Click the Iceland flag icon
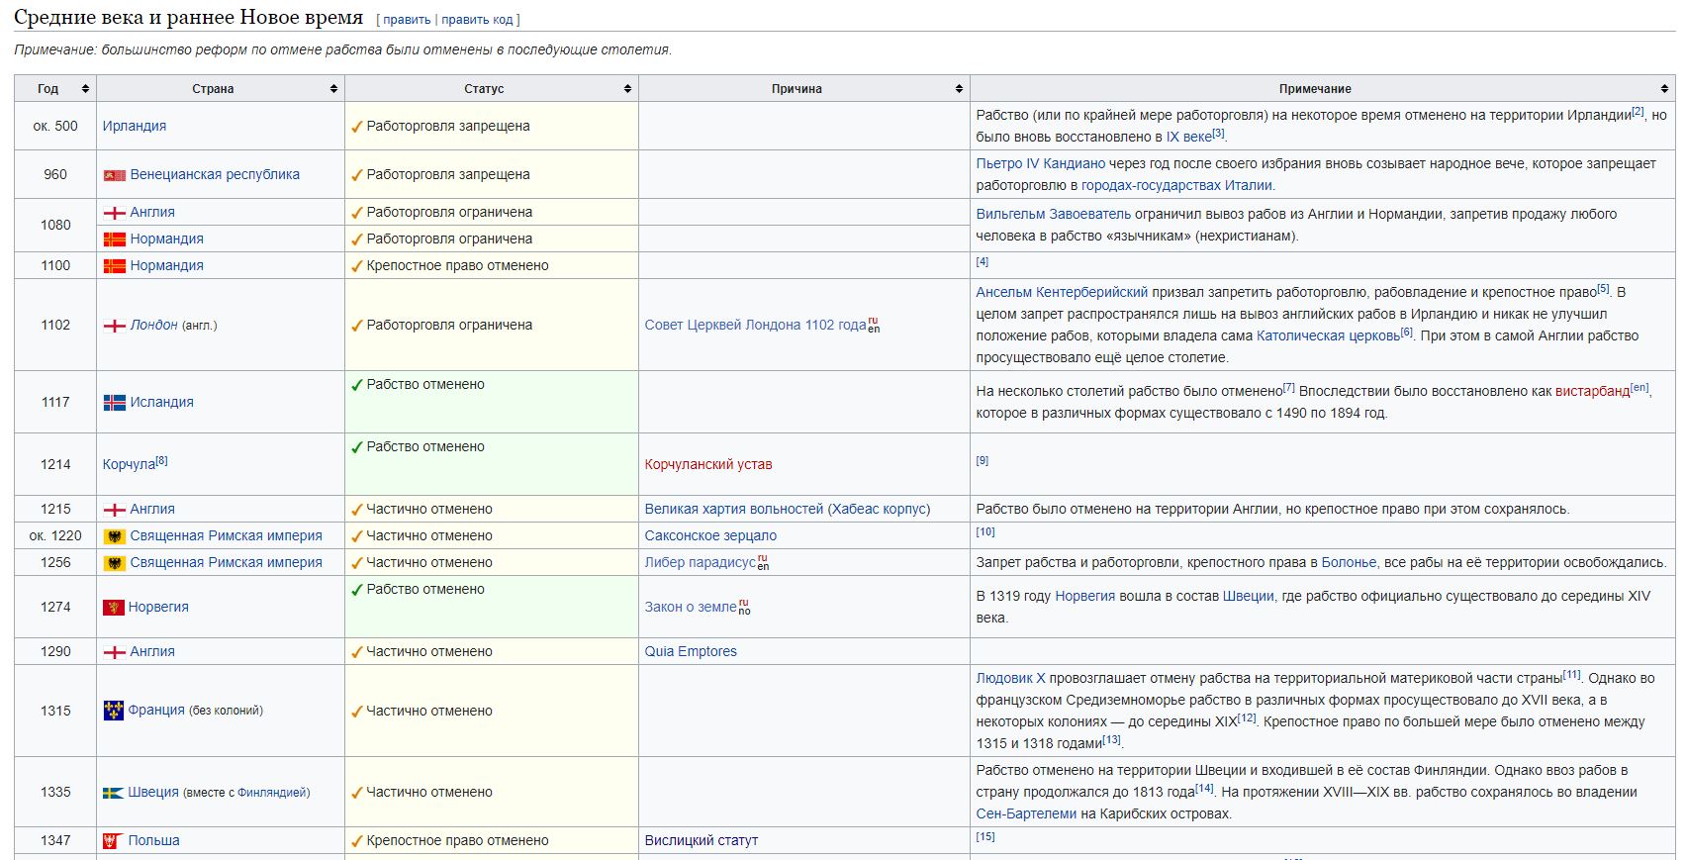Screen dimensions: 1687x860 115,403
